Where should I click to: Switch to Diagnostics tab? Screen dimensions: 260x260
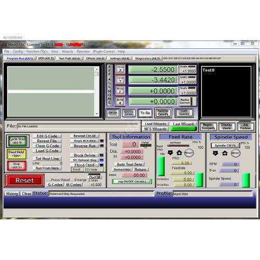147,58
